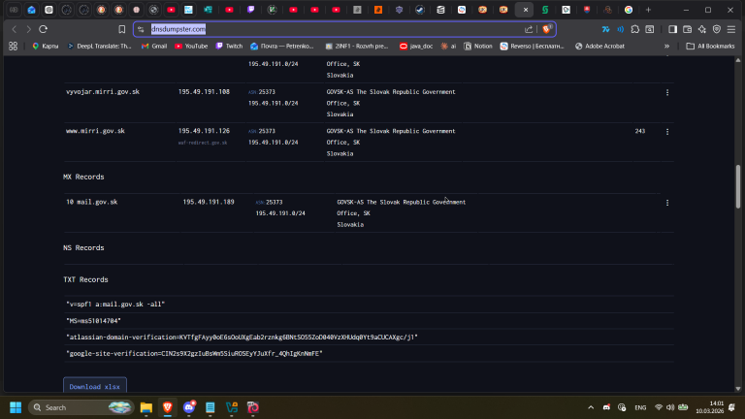
Task: Open the Windows Start menu
Action: point(16,407)
